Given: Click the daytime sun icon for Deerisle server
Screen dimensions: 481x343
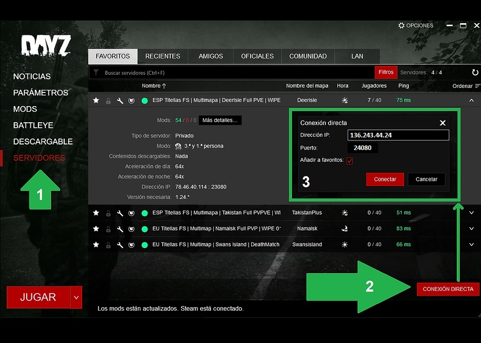Looking at the screenshot, I should tap(345, 101).
